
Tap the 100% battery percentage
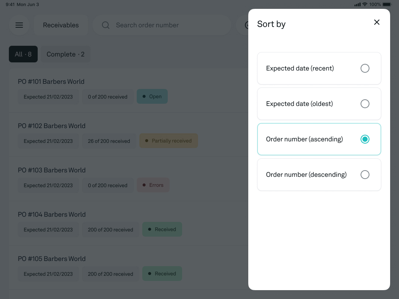pyautogui.click(x=375, y=4)
